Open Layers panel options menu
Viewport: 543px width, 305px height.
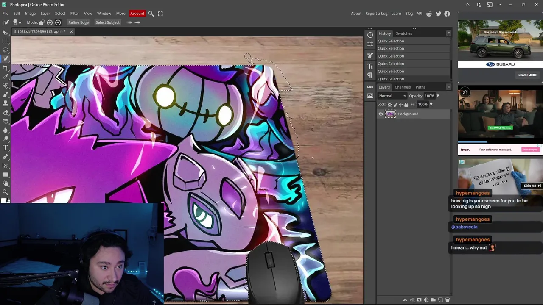point(448,87)
